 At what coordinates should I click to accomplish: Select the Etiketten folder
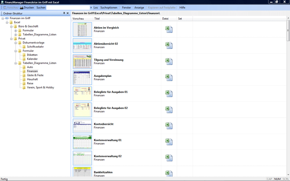(x=32, y=55)
